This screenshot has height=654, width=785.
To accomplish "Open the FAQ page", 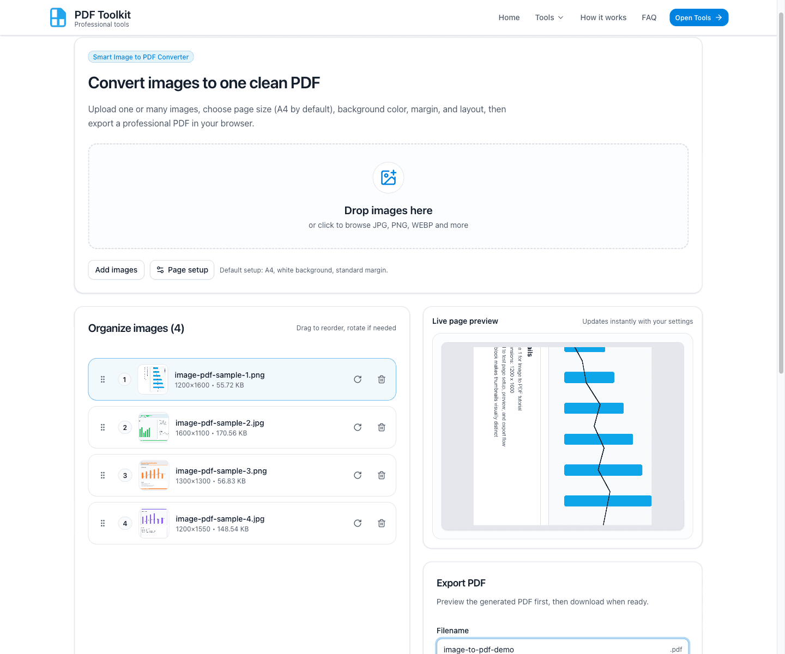I will click(x=649, y=17).
